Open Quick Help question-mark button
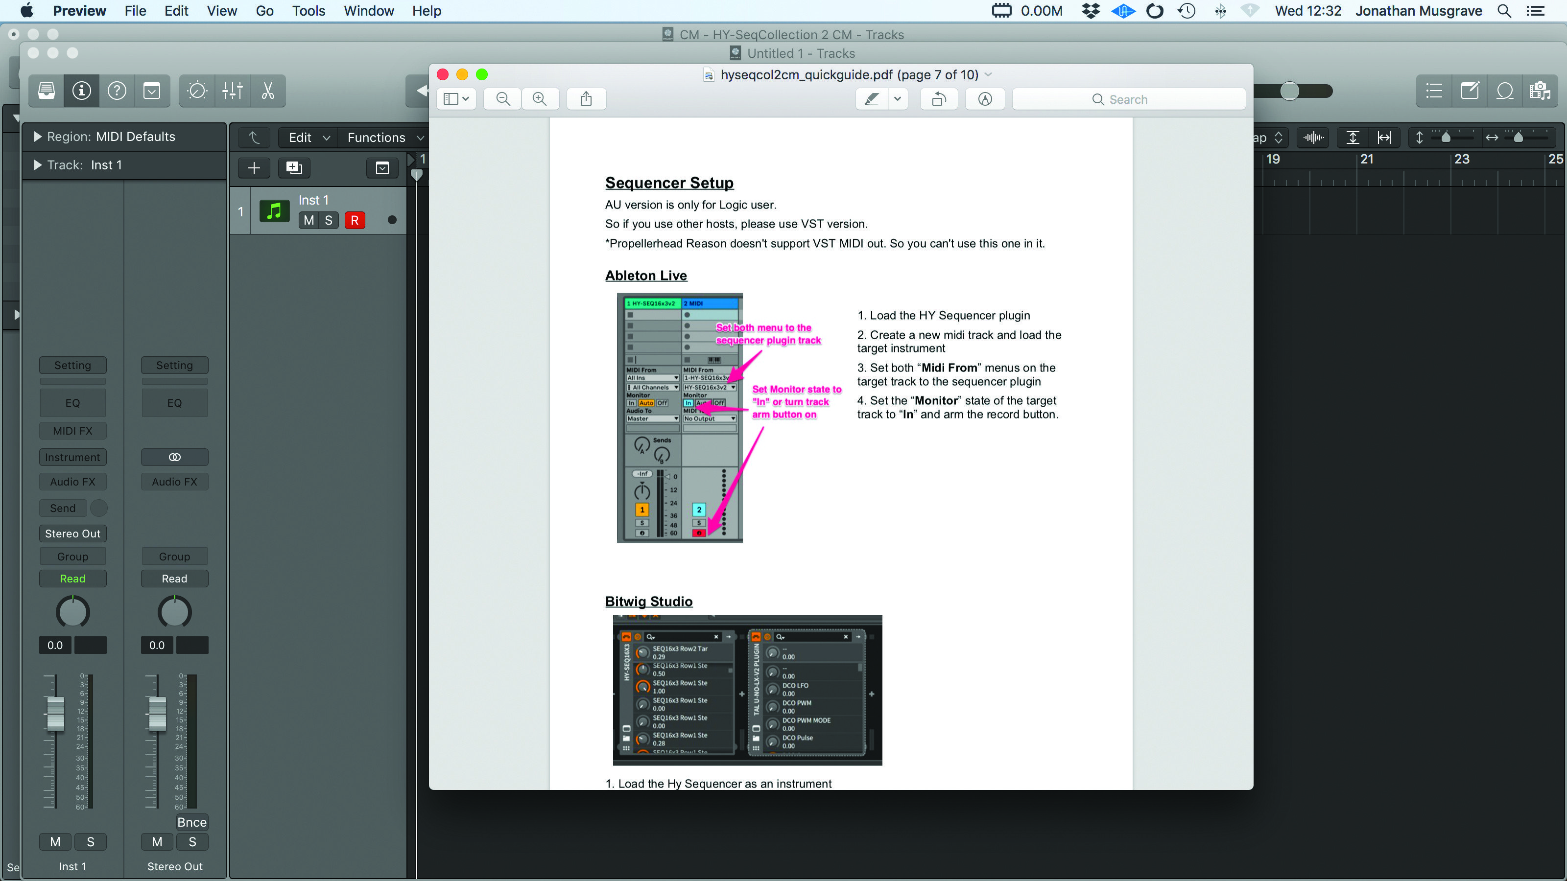The height and width of the screenshot is (881, 1567). point(117,91)
